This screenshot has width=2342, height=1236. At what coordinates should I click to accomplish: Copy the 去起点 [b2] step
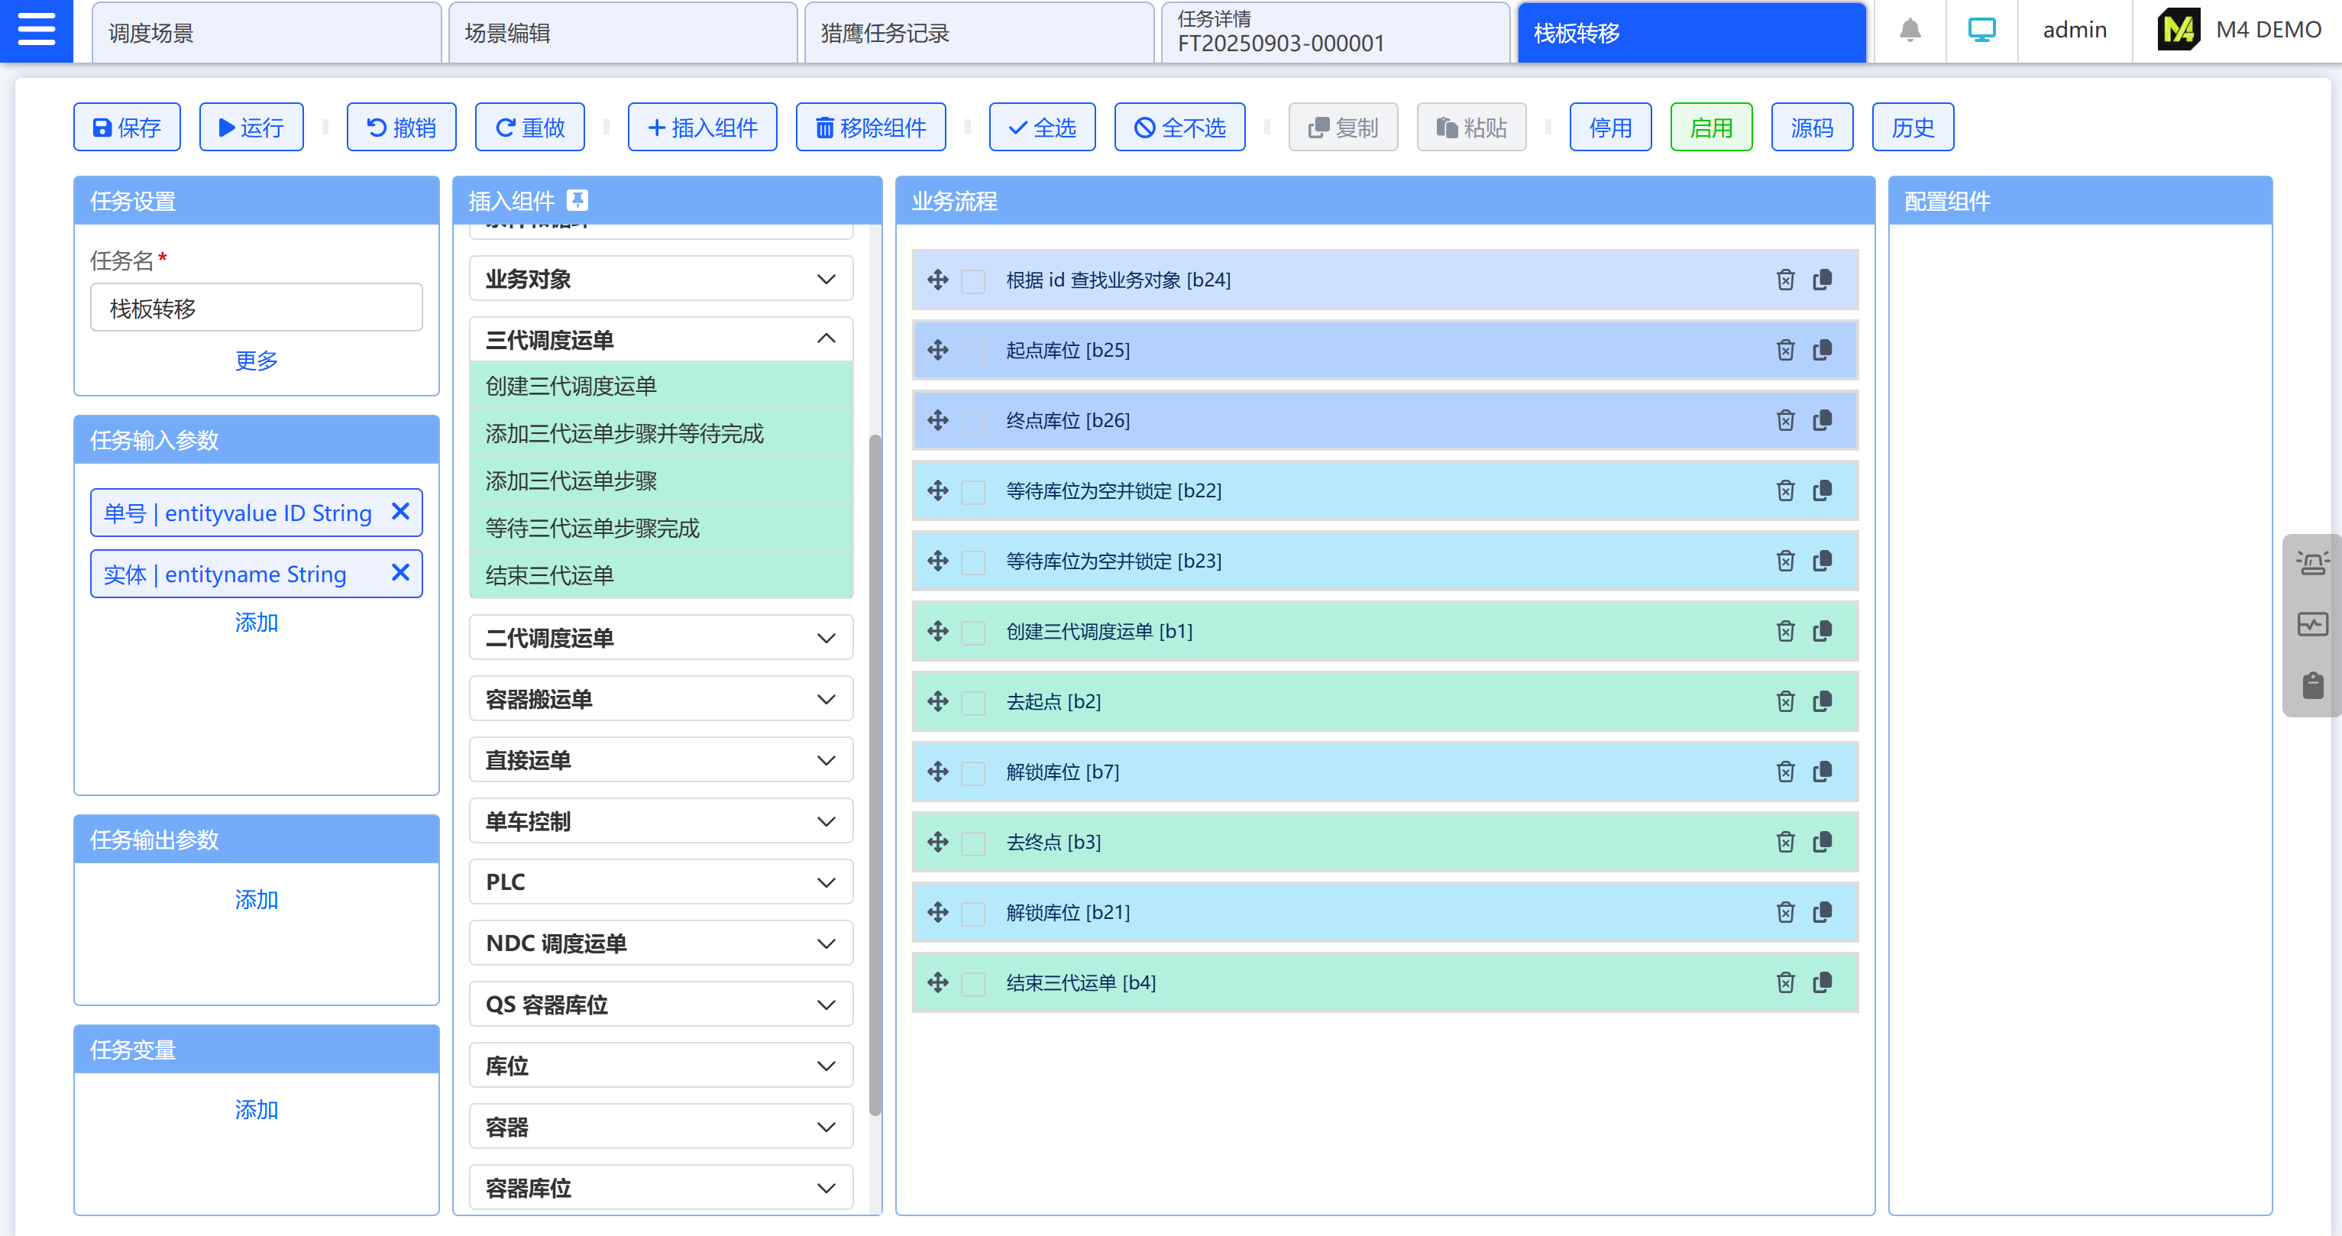(x=1822, y=701)
